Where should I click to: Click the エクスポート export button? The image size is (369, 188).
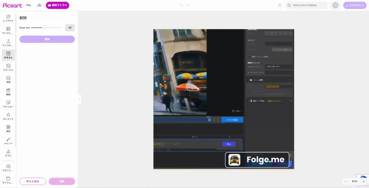[x=355, y=5]
